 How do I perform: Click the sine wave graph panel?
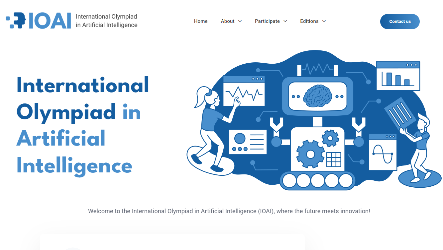point(383,153)
